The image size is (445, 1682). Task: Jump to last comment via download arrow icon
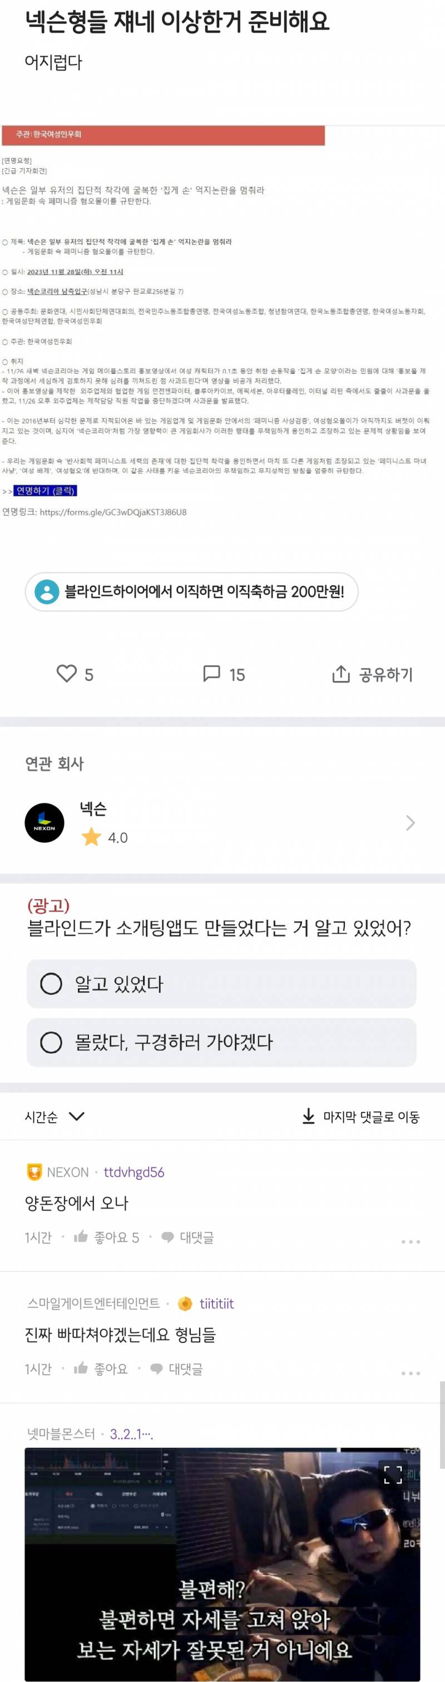pos(306,1116)
